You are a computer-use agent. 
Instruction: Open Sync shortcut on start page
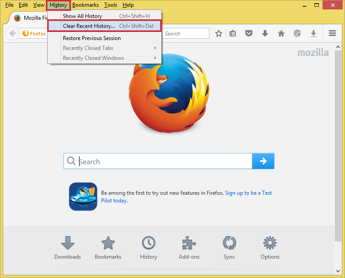tap(229, 248)
